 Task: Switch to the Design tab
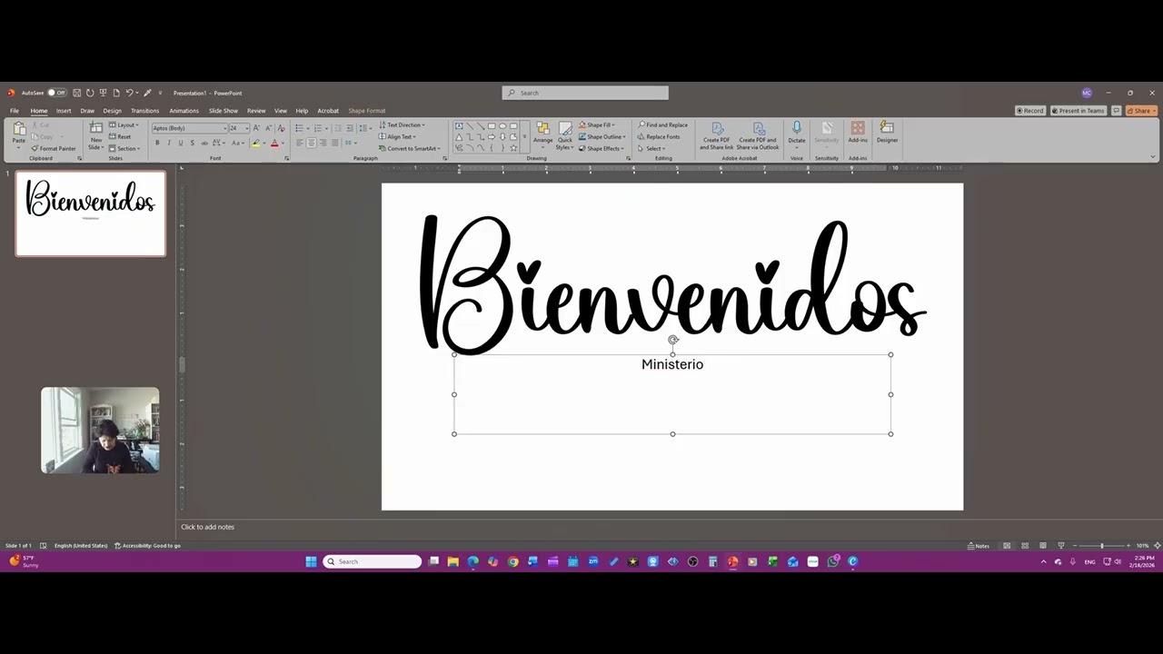coord(112,111)
